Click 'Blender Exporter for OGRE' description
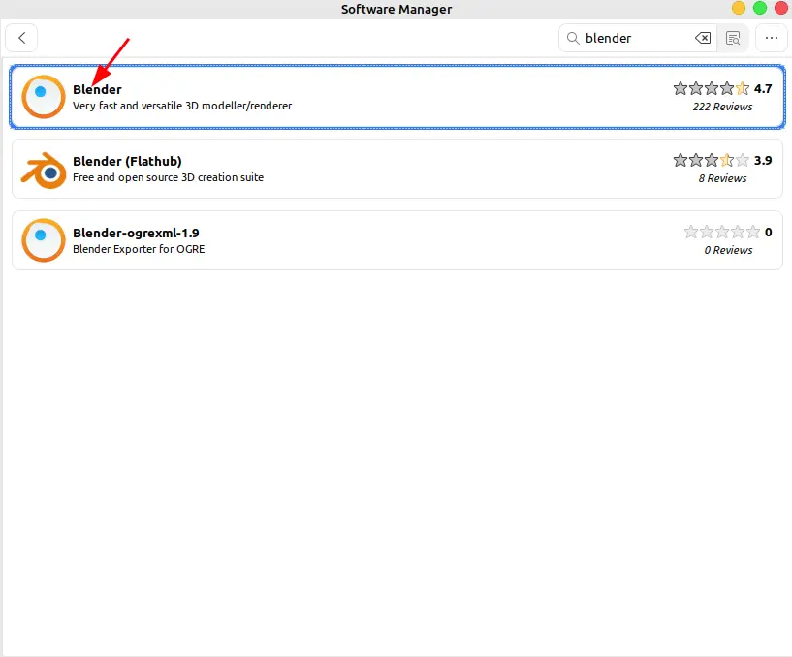The image size is (792, 657). [x=139, y=249]
